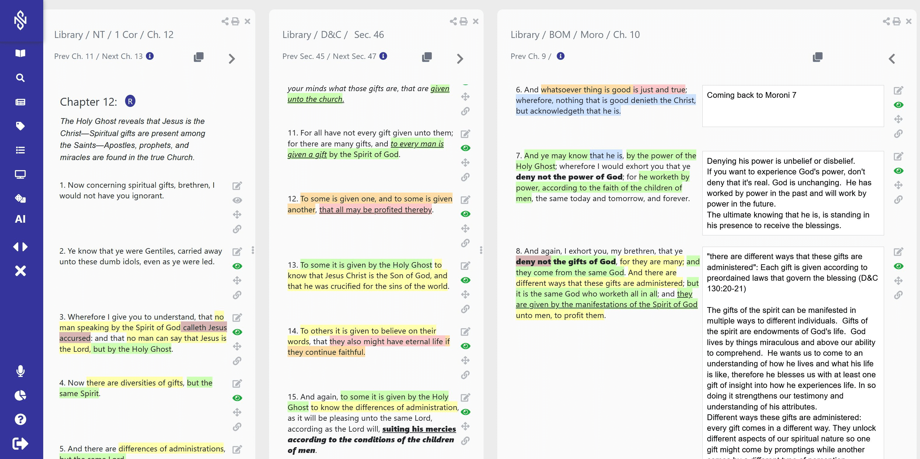Open Prev Ch. 11 link
This screenshot has width=920, height=459.
coord(74,56)
